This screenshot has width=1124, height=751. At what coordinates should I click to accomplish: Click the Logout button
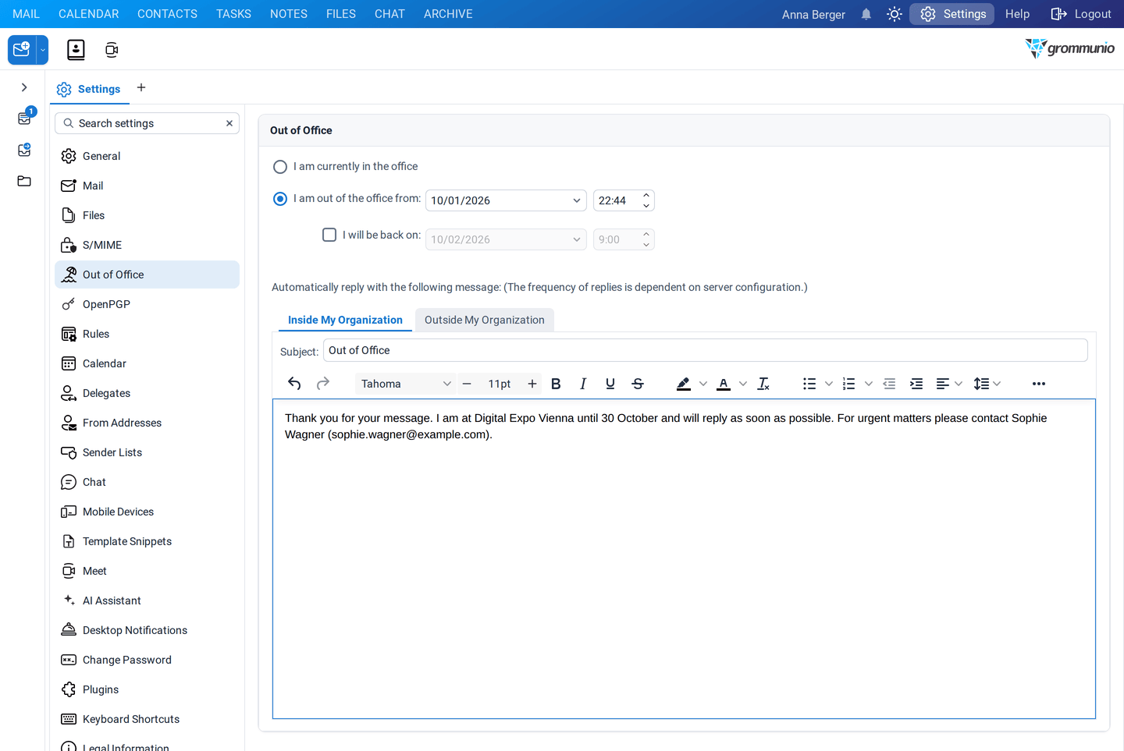pyautogui.click(x=1081, y=14)
